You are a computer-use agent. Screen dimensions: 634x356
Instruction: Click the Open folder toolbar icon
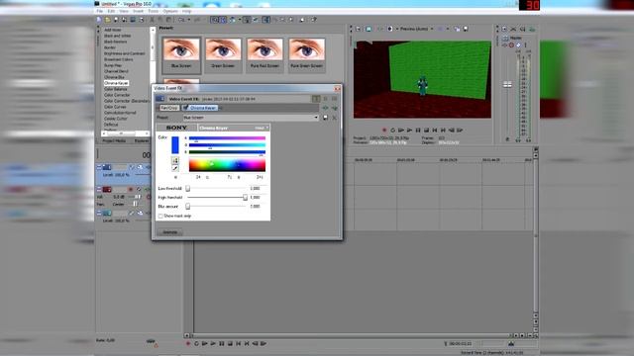tap(108, 20)
